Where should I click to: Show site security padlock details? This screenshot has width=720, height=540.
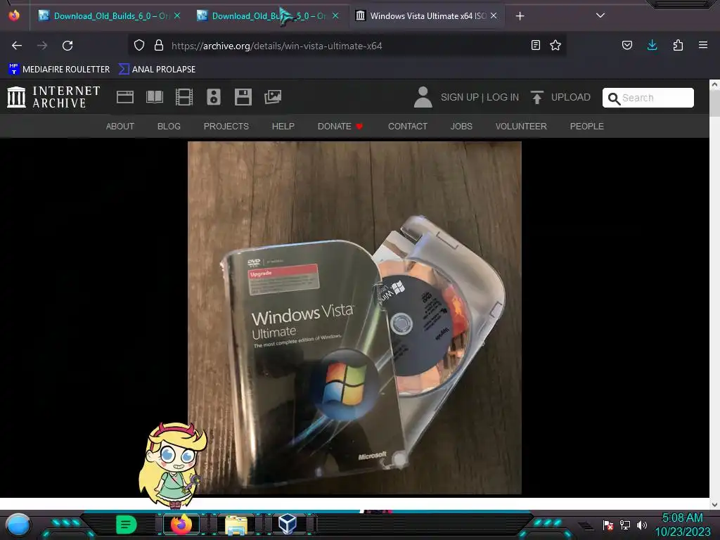click(159, 45)
